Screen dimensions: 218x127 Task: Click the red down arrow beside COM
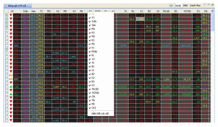11,102
